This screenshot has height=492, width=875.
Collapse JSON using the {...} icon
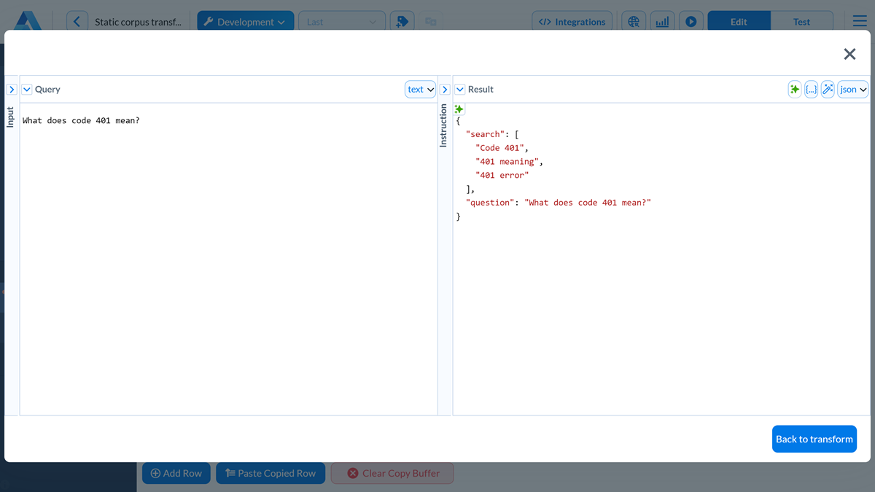tap(811, 89)
